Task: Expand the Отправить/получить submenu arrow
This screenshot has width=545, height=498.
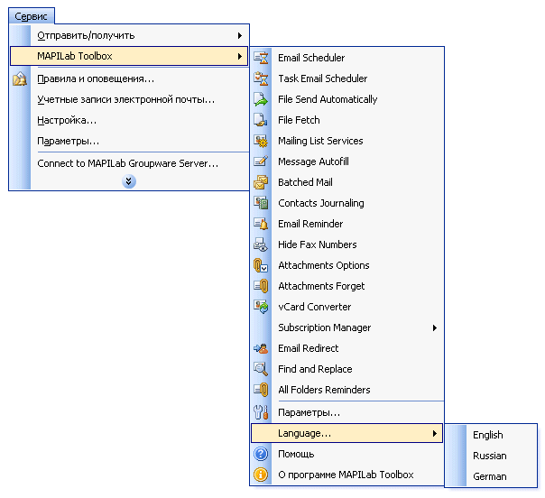Action: (239, 35)
